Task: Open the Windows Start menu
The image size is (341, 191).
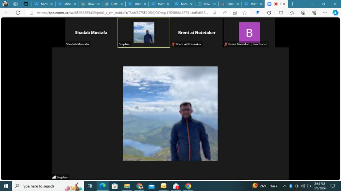Action: pyautogui.click(x=6, y=186)
